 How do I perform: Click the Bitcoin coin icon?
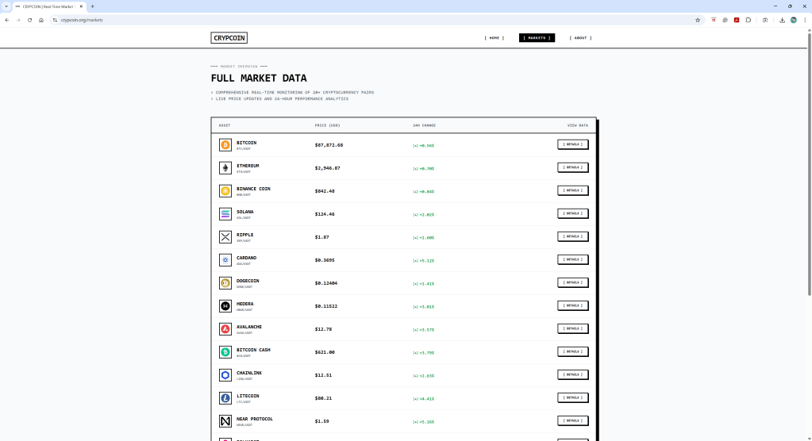tap(225, 145)
